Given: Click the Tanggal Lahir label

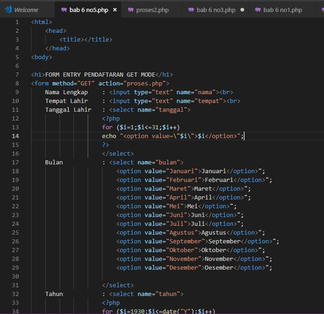Looking at the screenshot, I should pos(68,110).
